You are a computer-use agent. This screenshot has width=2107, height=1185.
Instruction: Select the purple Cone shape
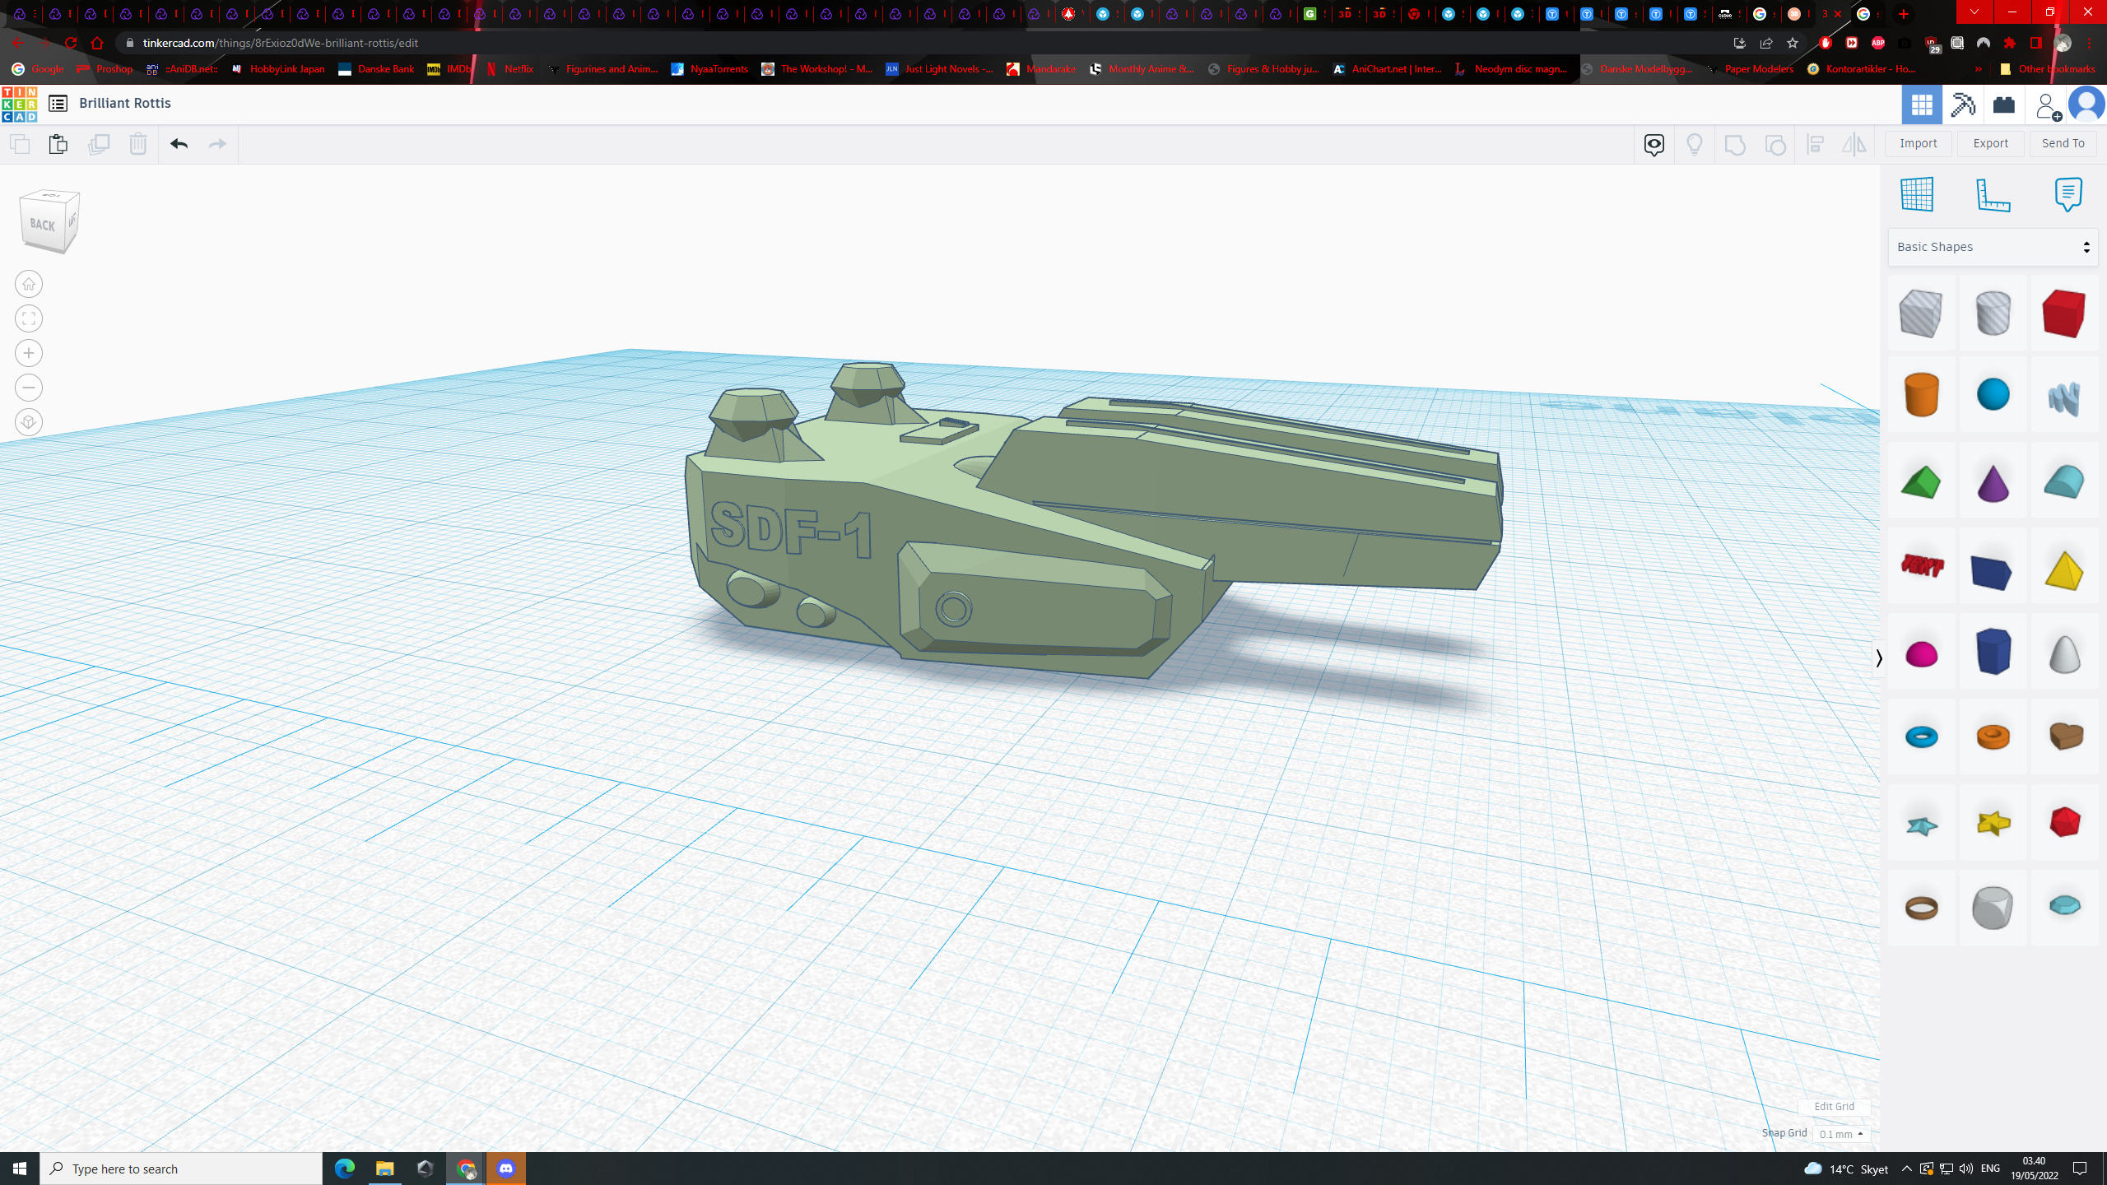pos(1993,482)
